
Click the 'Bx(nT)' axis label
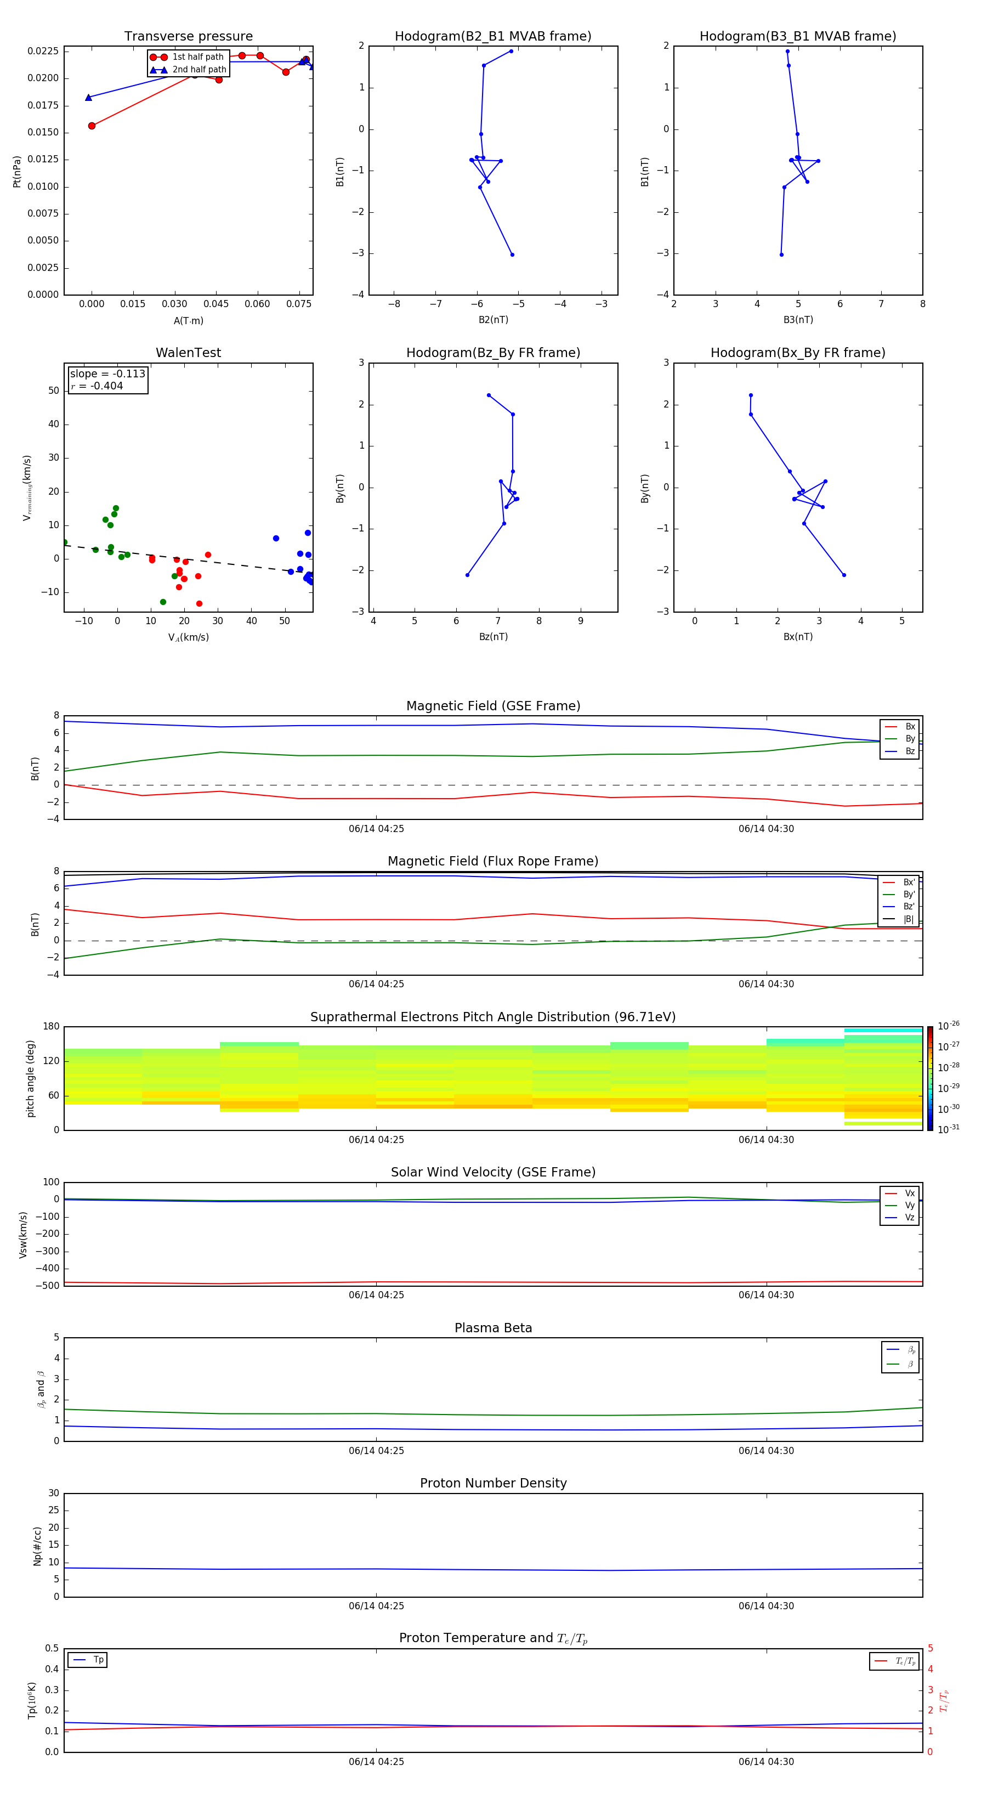[798, 637]
